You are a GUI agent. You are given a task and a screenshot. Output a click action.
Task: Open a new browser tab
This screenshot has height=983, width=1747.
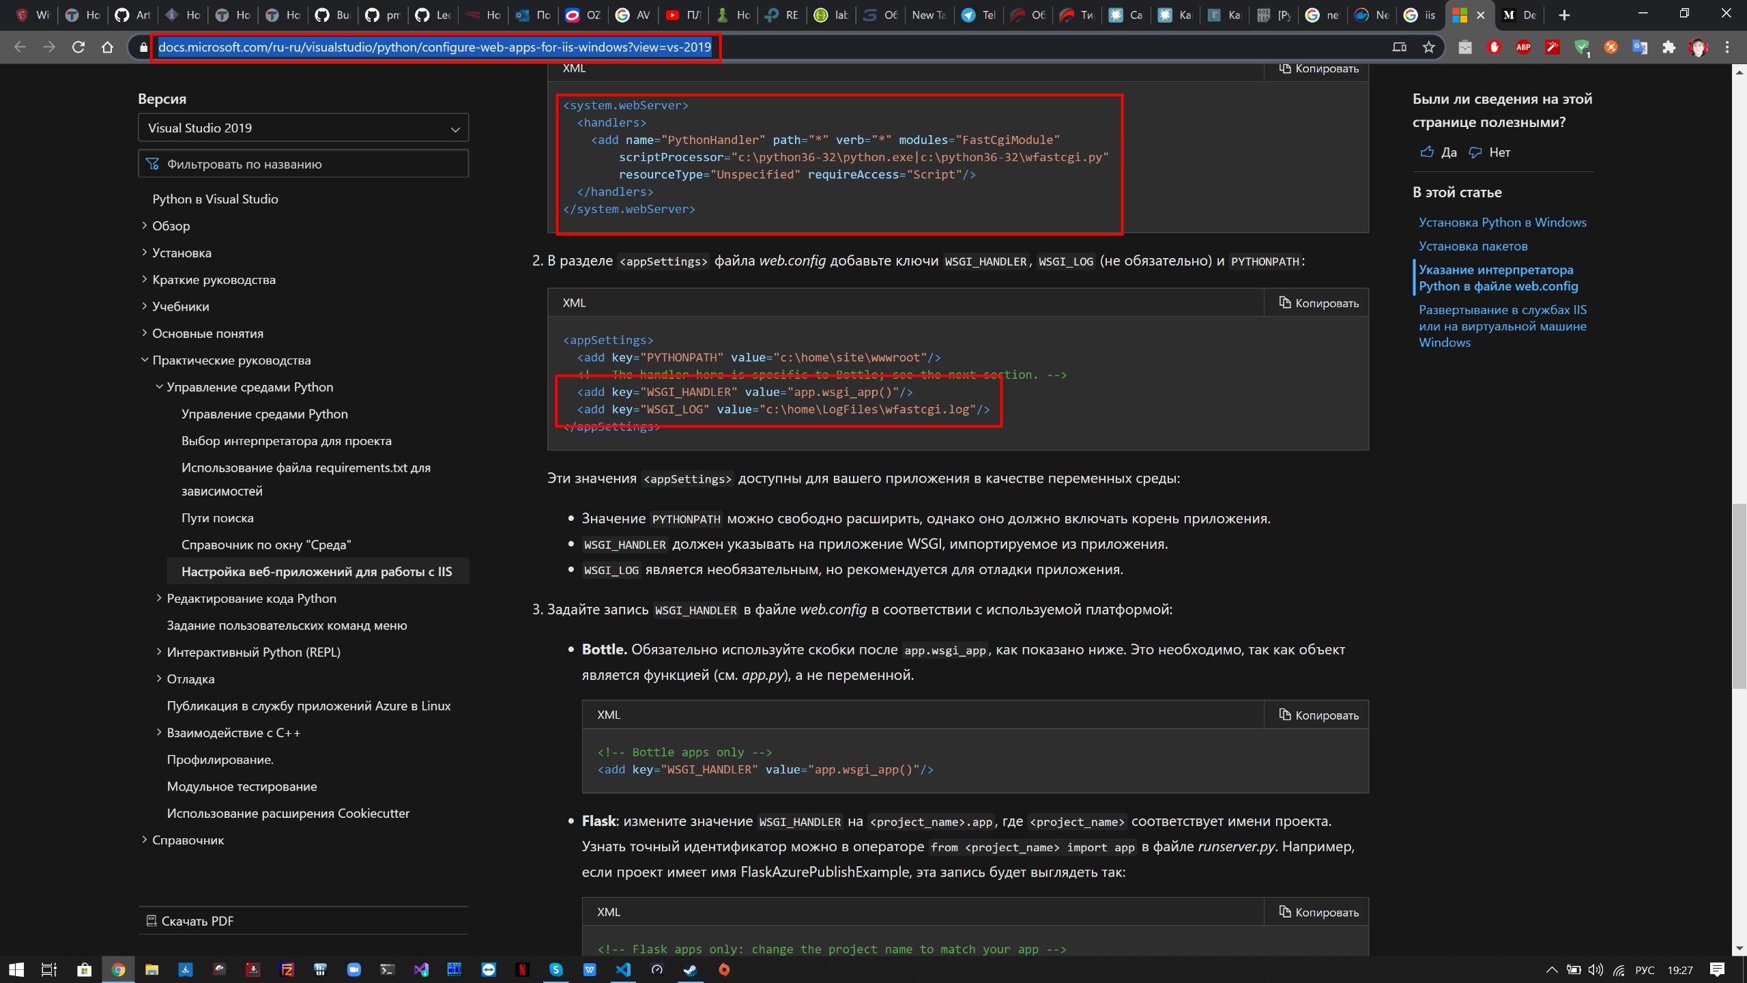tap(1564, 15)
